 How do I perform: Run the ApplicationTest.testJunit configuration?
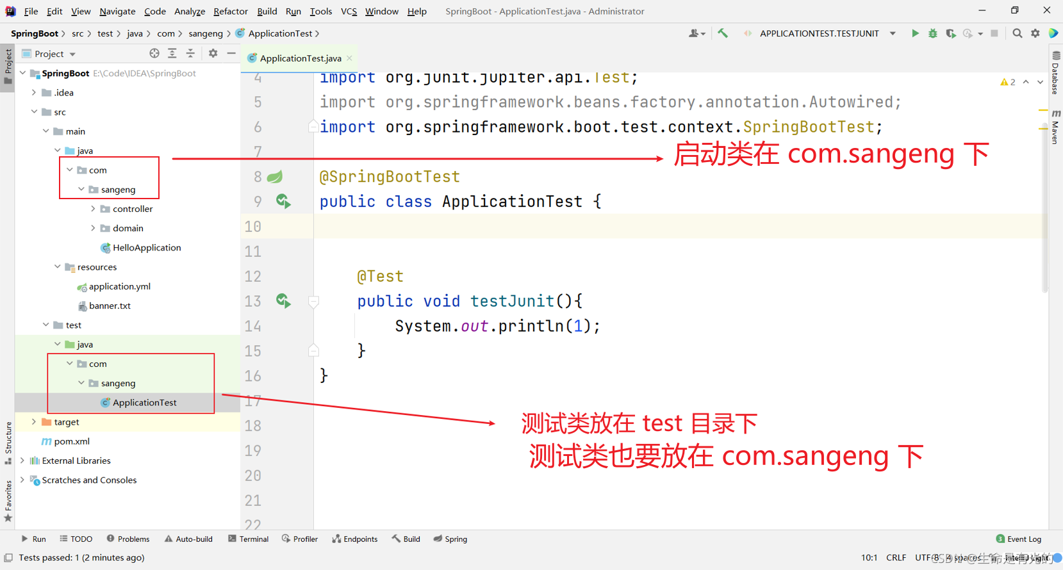[915, 33]
